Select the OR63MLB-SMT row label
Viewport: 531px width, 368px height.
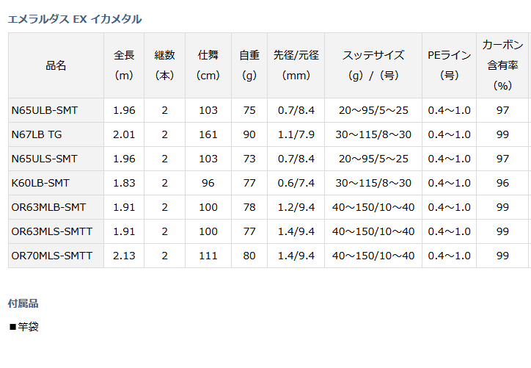click(x=56, y=207)
